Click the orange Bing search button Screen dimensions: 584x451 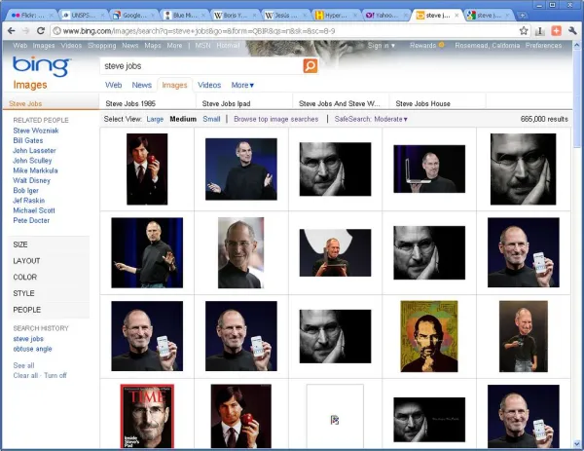point(310,65)
